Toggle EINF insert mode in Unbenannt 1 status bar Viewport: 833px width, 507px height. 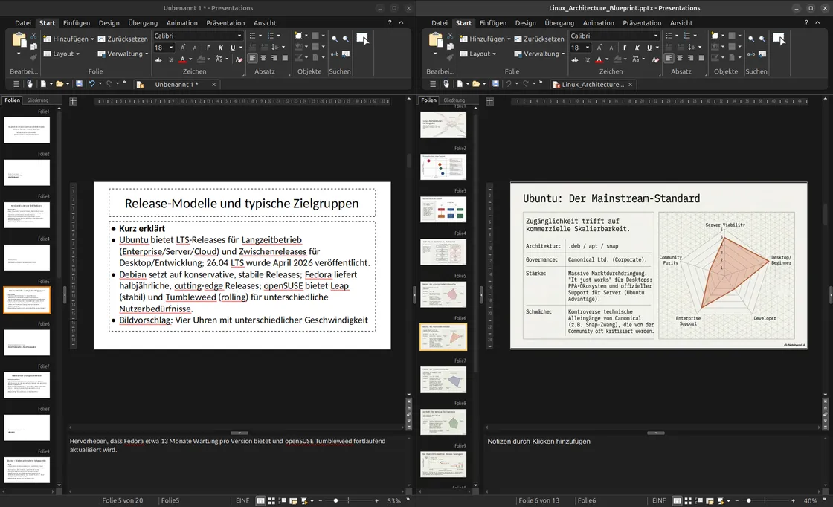click(x=242, y=500)
